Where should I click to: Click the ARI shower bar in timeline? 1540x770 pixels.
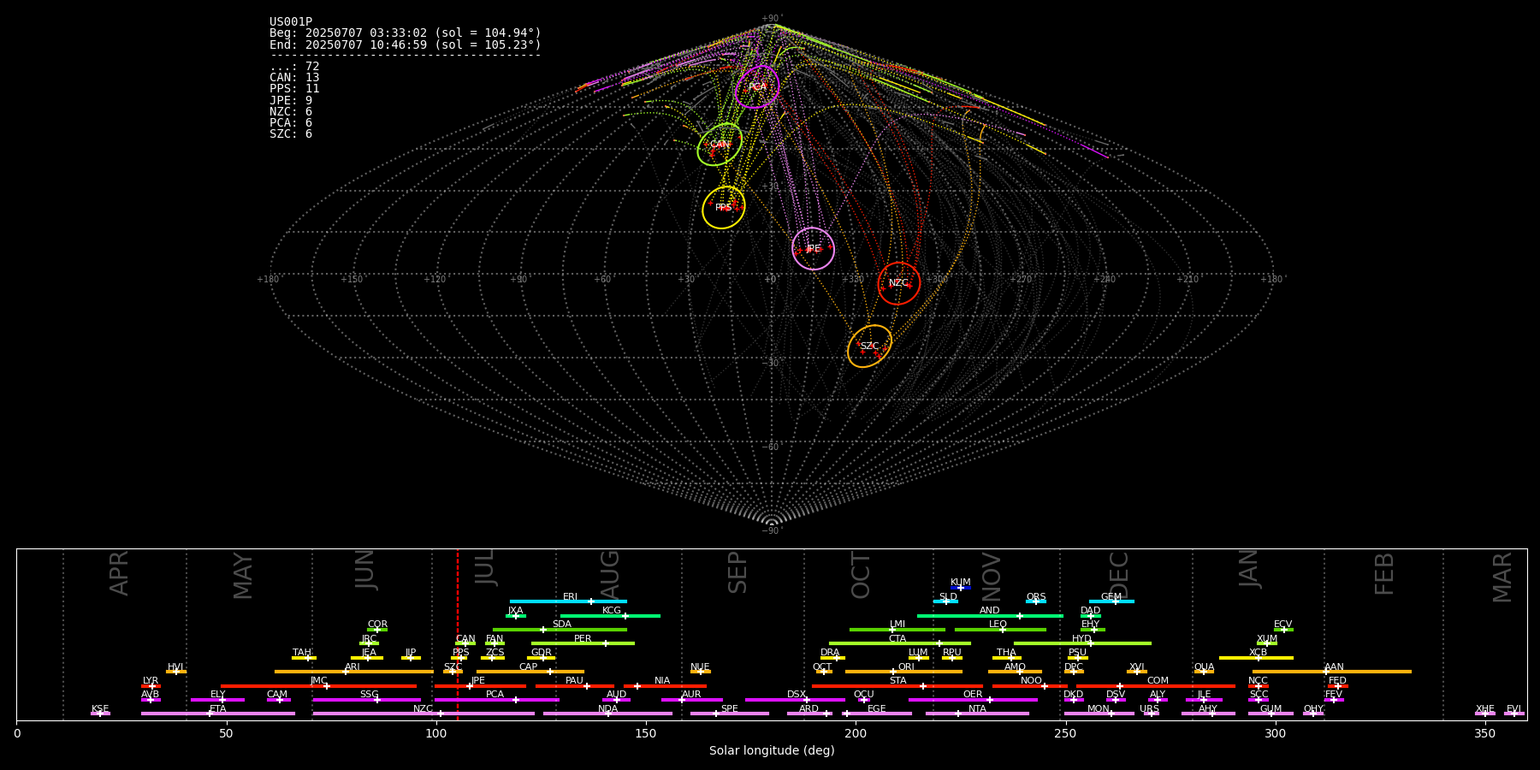tap(353, 672)
